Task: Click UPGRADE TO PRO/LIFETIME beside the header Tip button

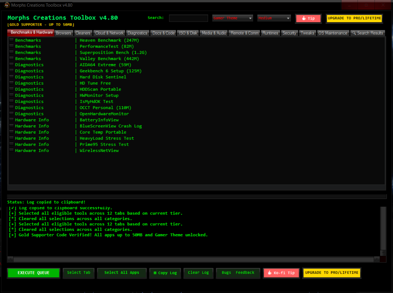Action: tap(354, 18)
